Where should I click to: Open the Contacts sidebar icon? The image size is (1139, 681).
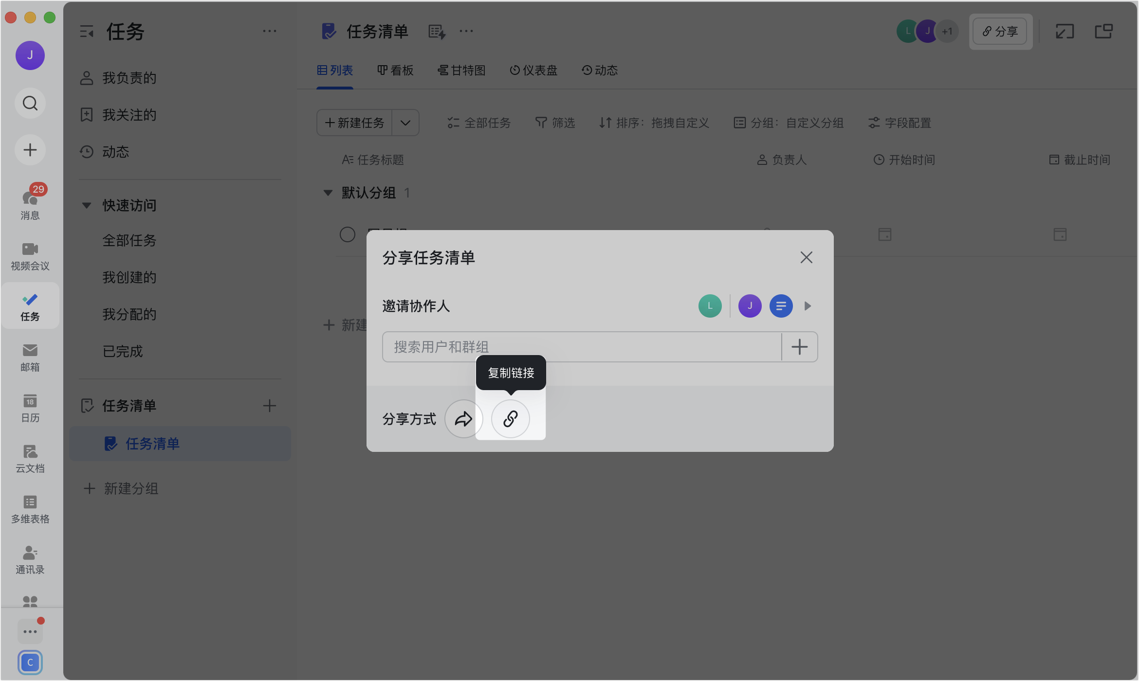click(30, 560)
